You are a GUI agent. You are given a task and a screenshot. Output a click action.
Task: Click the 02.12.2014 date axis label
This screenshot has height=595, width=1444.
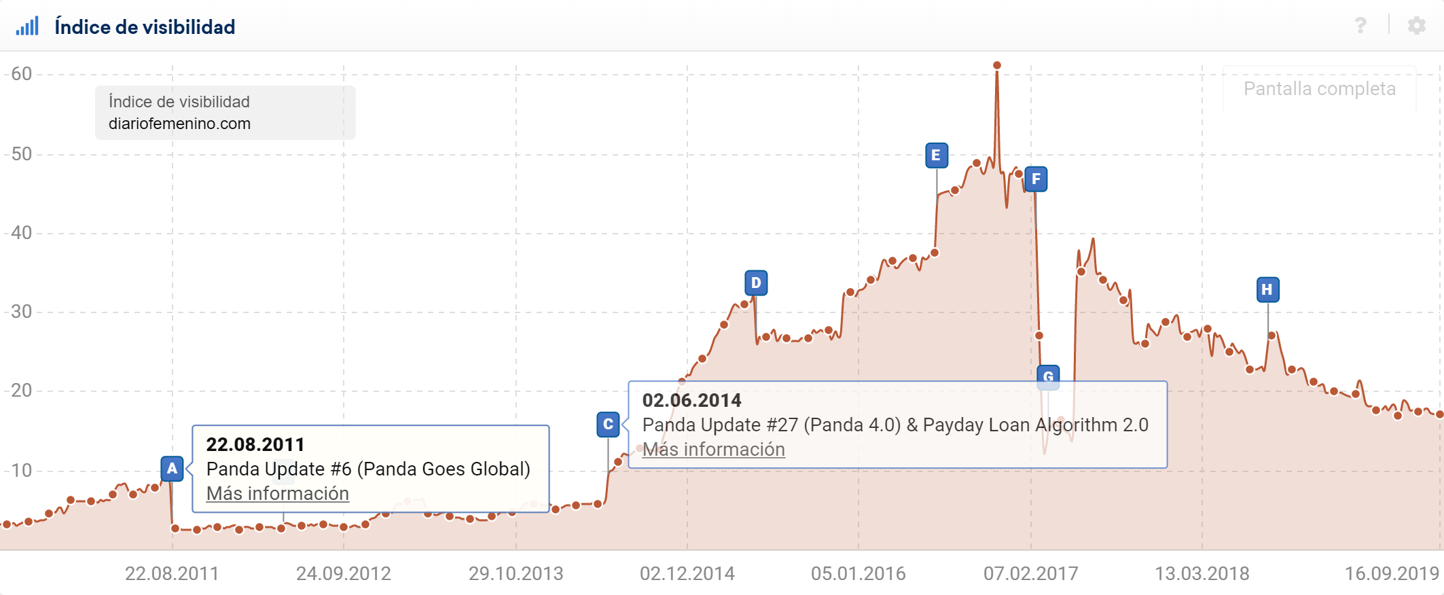687,574
